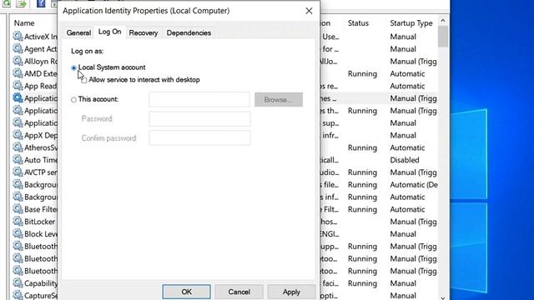Click Running status in AMD Exte row
The width and height of the screenshot is (534, 300).
[362, 74]
